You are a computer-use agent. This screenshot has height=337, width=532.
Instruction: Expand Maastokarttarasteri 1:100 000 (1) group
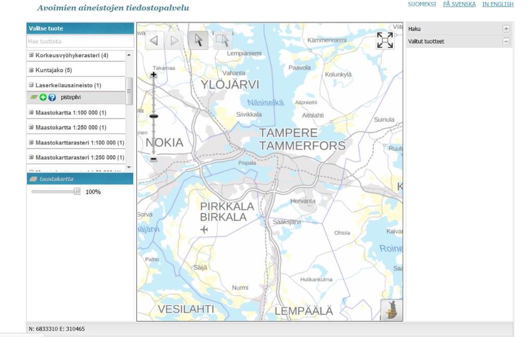pyautogui.click(x=31, y=142)
